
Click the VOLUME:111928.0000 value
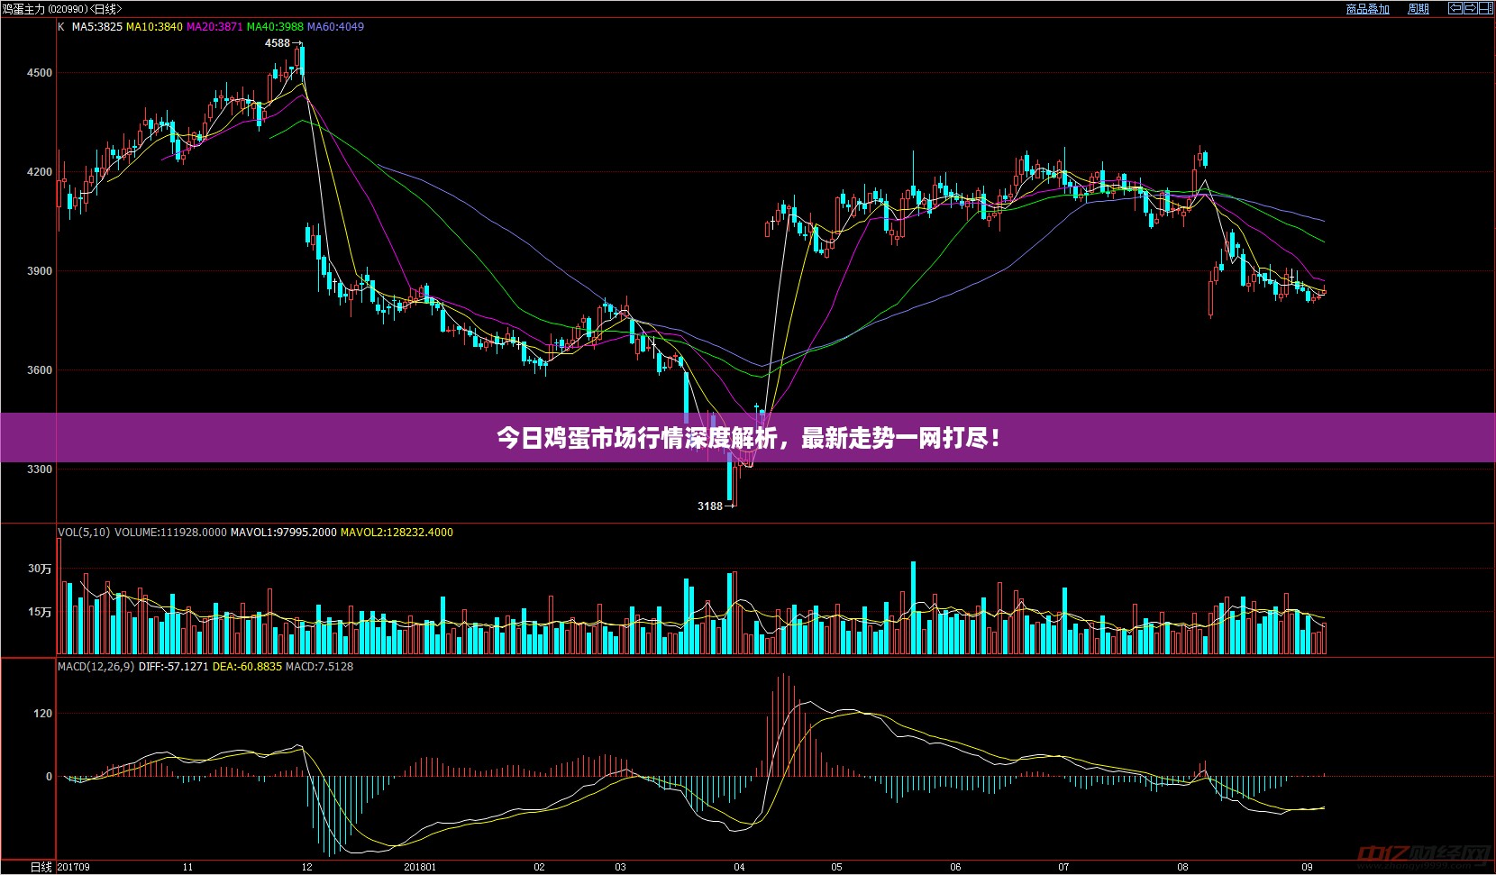170,533
